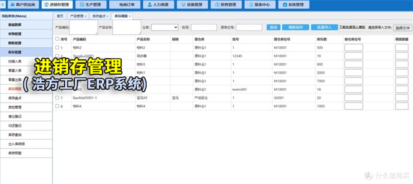Click the 选择文件 button

click(x=402, y=28)
